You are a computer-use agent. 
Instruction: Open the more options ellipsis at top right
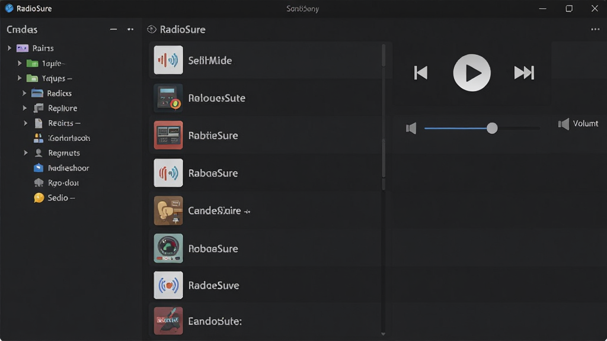595,30
